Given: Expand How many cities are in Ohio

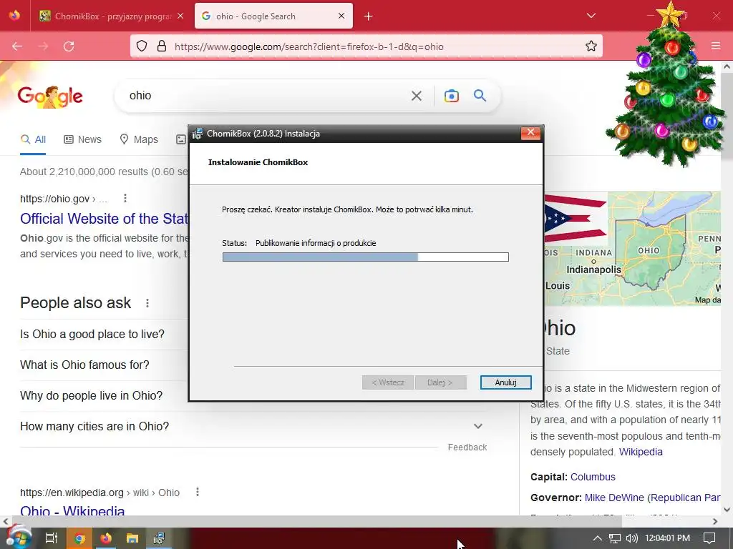Looking at the screenshot, I should [253, 426].
